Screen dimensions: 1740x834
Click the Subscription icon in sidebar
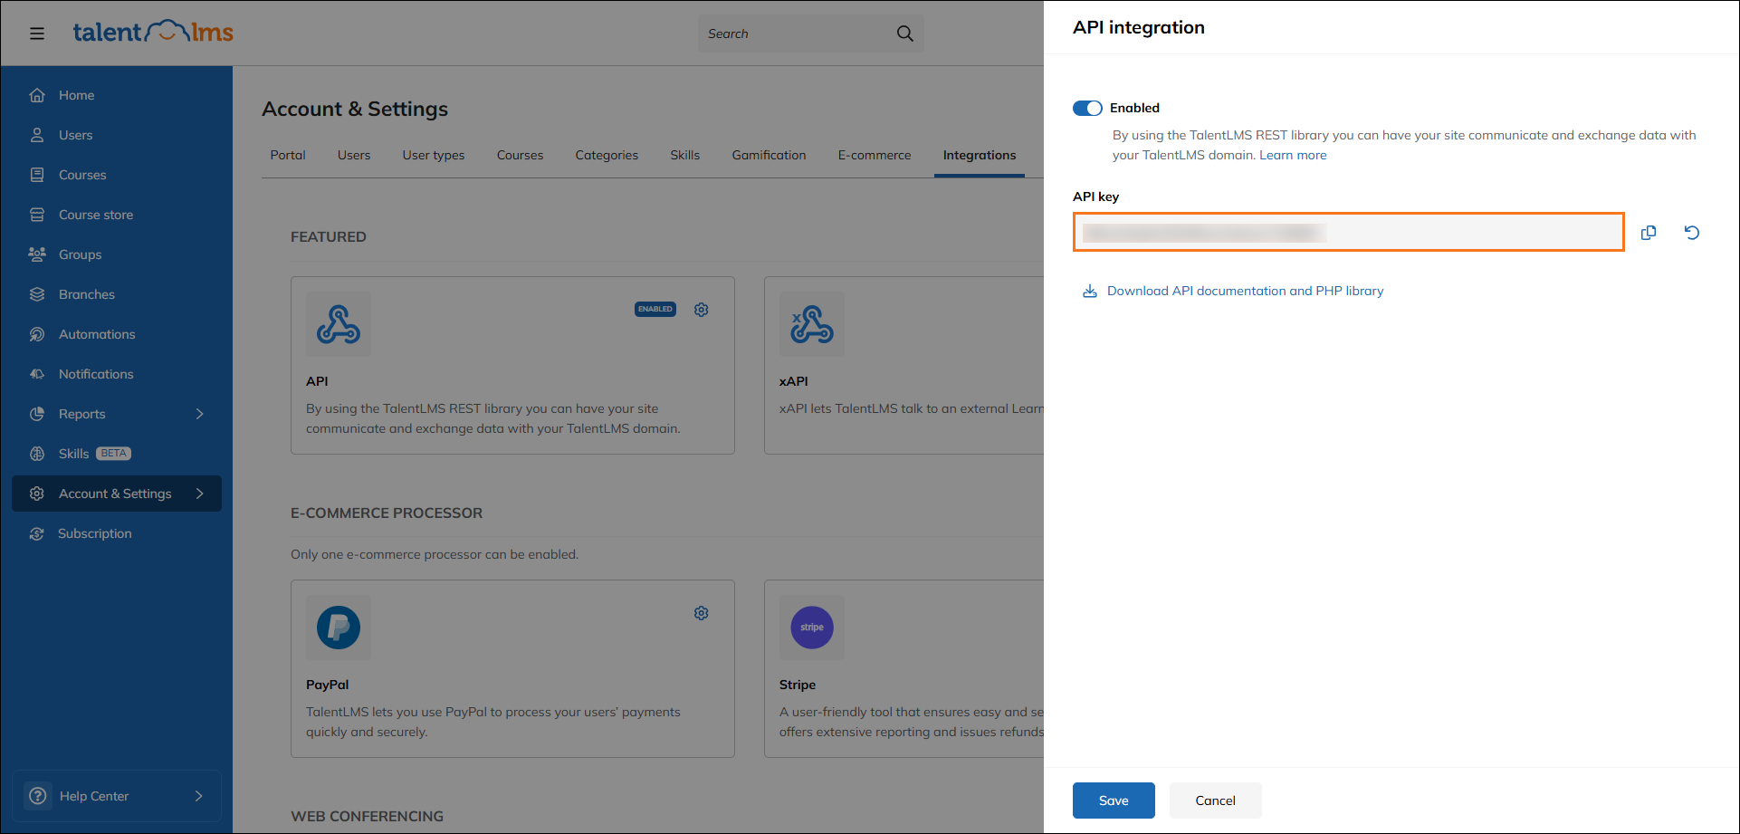pos(37,533)
